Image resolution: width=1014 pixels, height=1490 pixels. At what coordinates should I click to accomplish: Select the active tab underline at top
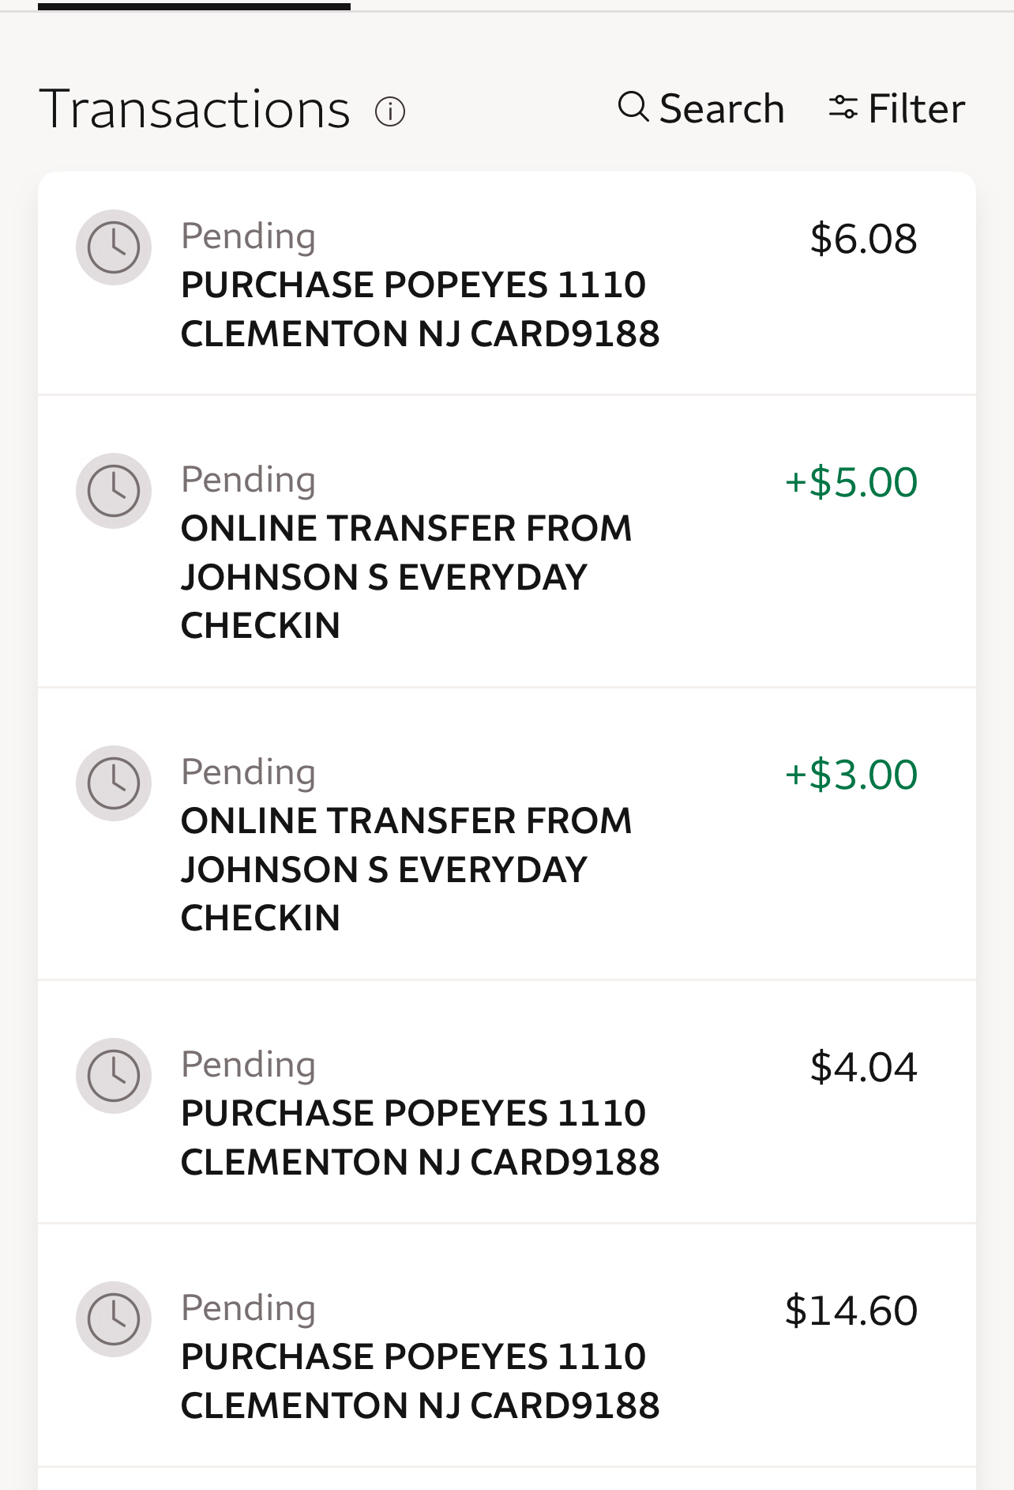tap(194, 6)
